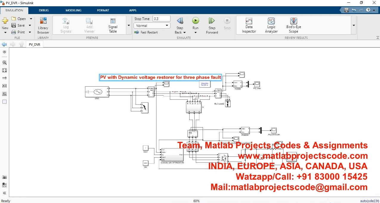Click the Stop Time input field
380x203 pixels.
click(161, 19)
